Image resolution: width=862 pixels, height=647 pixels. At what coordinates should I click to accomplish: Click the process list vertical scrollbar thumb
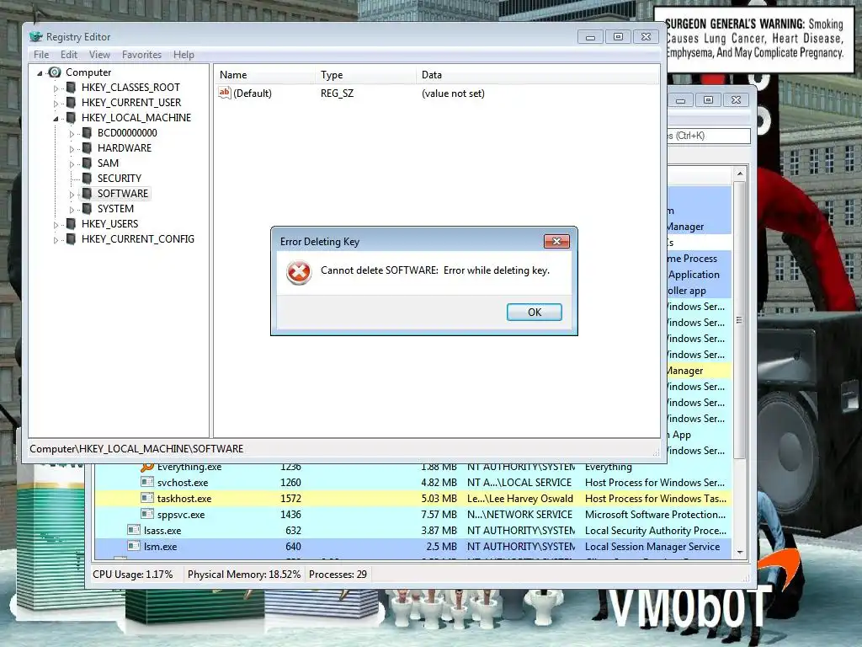click(740, 320)
